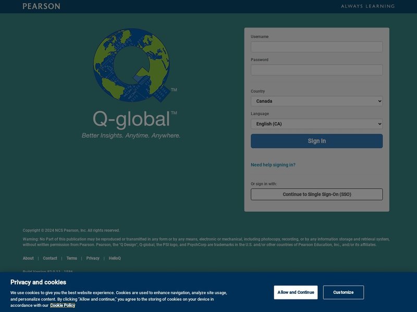Click the Copyright 2024 NCS Pearson text
417x312 pixels.
tap(71, 230)
